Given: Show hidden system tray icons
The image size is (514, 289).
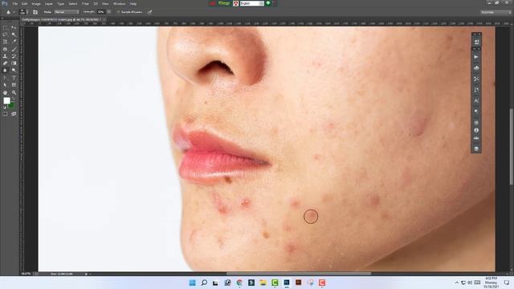Looking at the screenshot, I should coord(457,283).
